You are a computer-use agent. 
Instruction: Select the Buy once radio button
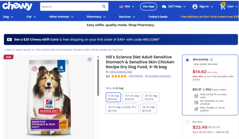(187, 122)
